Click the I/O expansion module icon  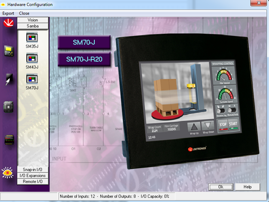coord(9,140)
